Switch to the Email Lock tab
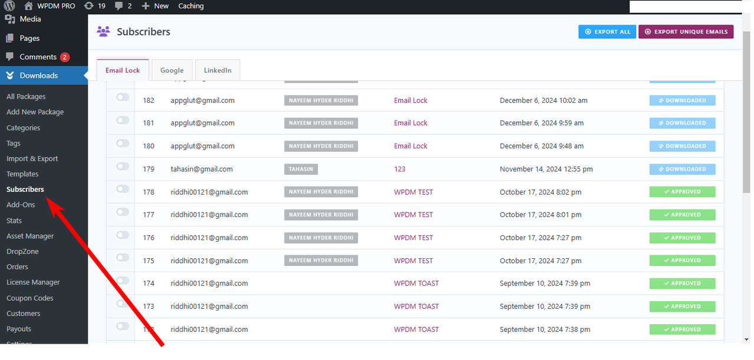Image resolution: width=754 pixels, height=360 pixels. pyautogui.click(x=123, y=70)
